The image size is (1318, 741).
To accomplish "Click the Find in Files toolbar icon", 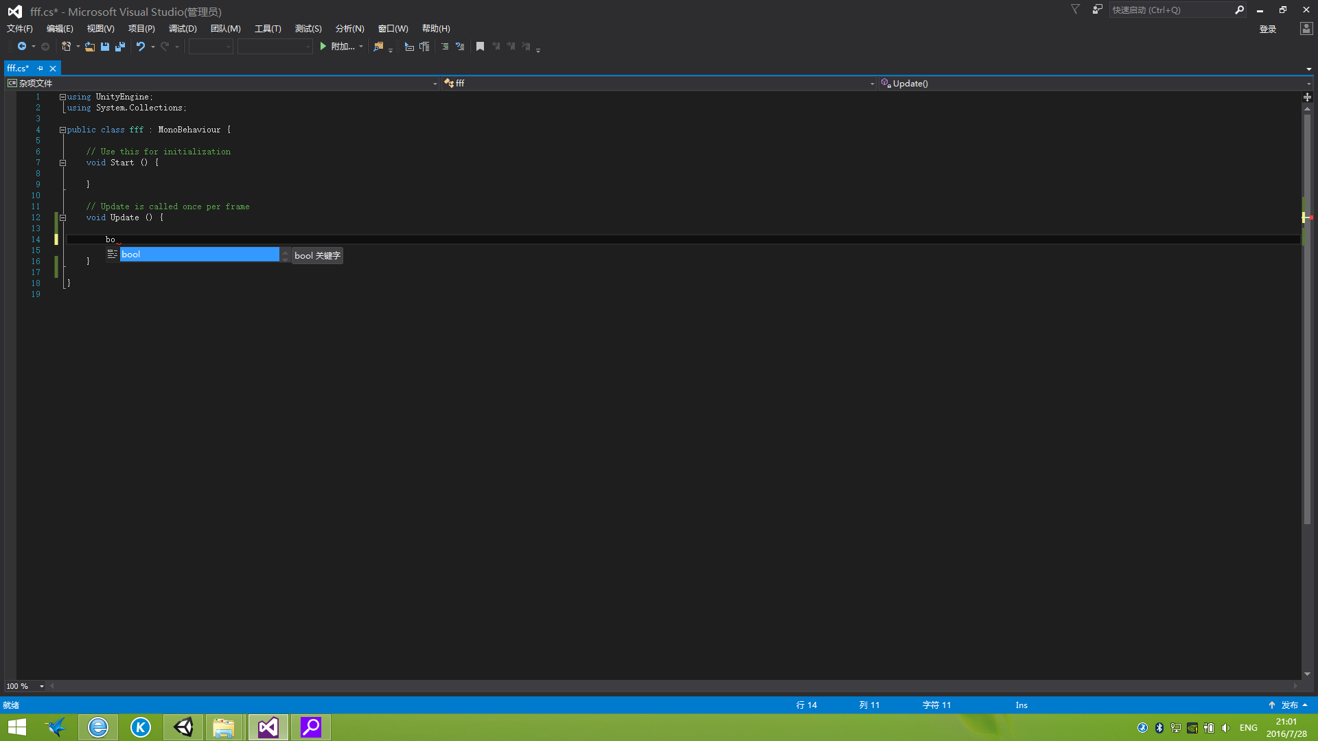I will [378, 47].
